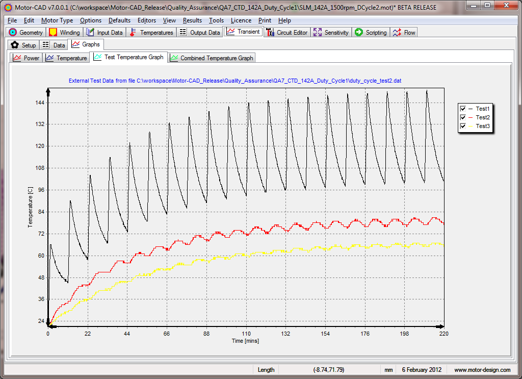Click the red Test2 legend line swatch
The width and height of the screenshot is (522, 379).
click(x=471, y=117)
